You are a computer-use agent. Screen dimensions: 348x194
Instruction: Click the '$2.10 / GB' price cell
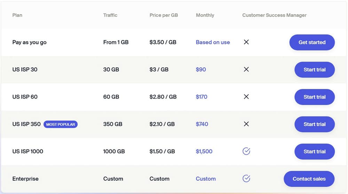point(162,124)
